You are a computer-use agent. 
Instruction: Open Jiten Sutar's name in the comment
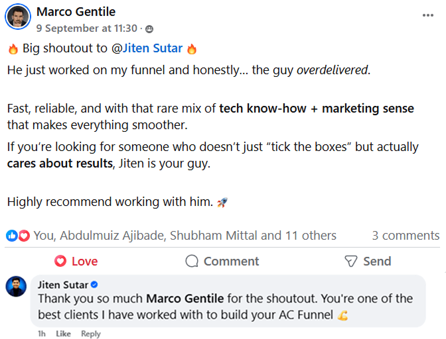point(63,285)
